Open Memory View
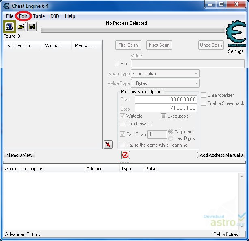 click(x=19, y=155)
